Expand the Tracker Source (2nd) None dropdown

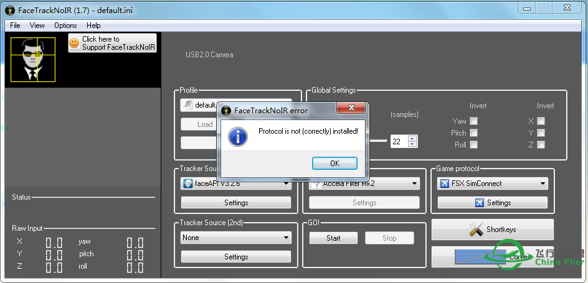pos(236,238)
